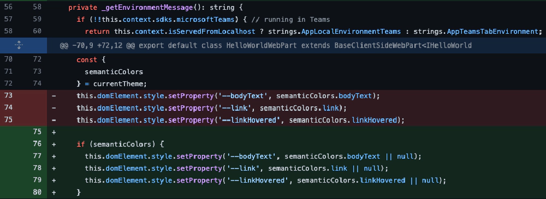The image size is (546, 199).
Task: Select new line number 59
Action: (x=37, y=19)
